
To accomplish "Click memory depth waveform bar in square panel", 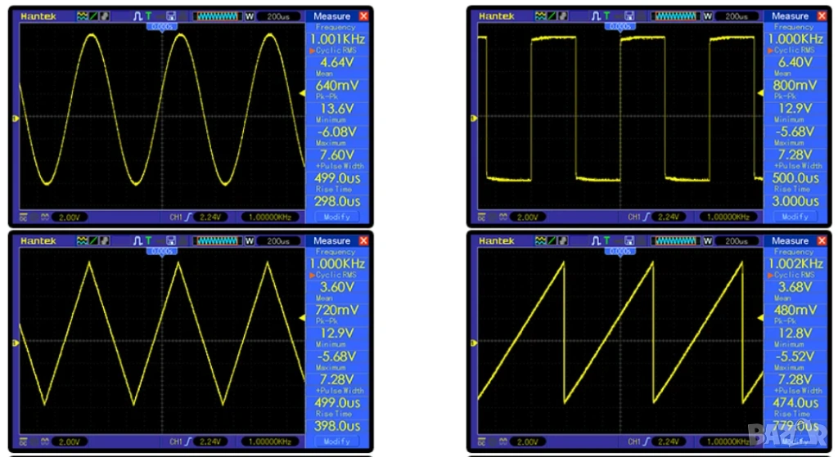I will pos(675,16).
